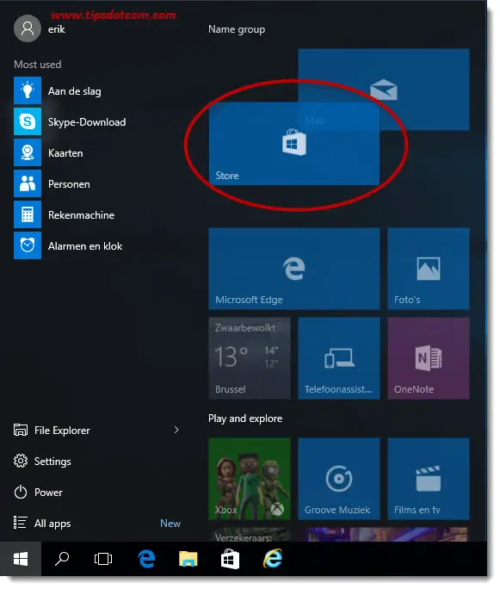500x589 pixels.
Task: Open the Verzekeraars news tile
Action: point(250,535)
